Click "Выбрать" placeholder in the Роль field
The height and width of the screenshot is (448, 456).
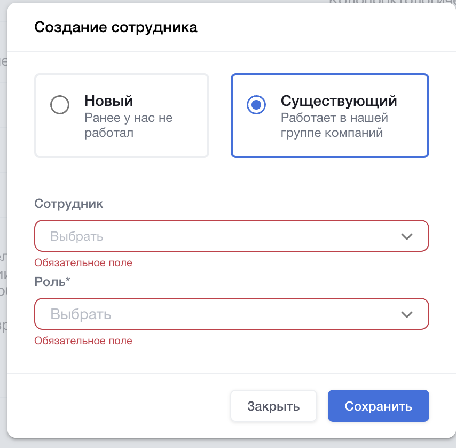pos(81,314)
